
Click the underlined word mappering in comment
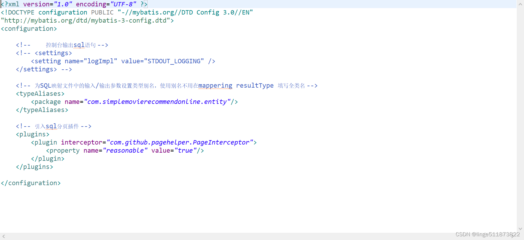[x=215, y=86]
